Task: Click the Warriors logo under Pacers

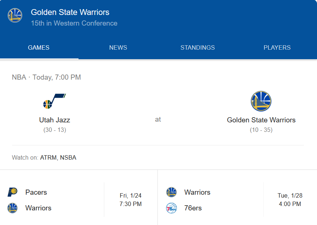Action: point(12,208)
